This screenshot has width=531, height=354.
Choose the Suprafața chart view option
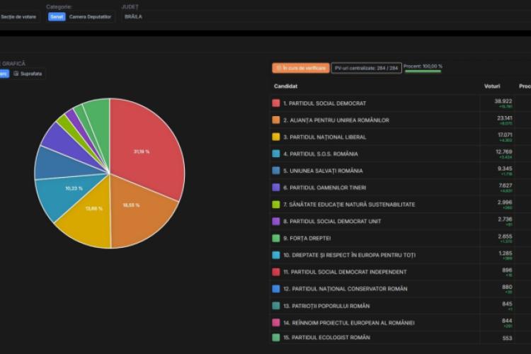point(28,73)
